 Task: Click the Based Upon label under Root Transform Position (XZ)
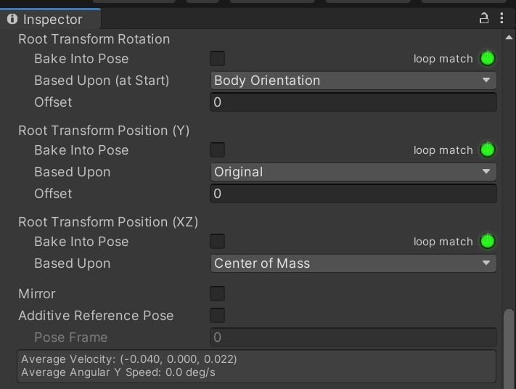coord(73,263)
